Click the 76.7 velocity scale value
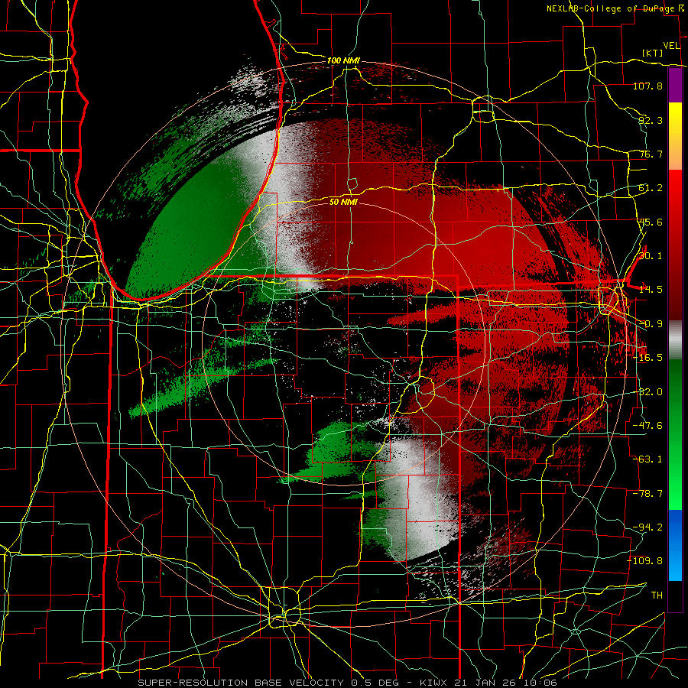The height and width of the screenshot is (688, 688). [x=651, y=154]
